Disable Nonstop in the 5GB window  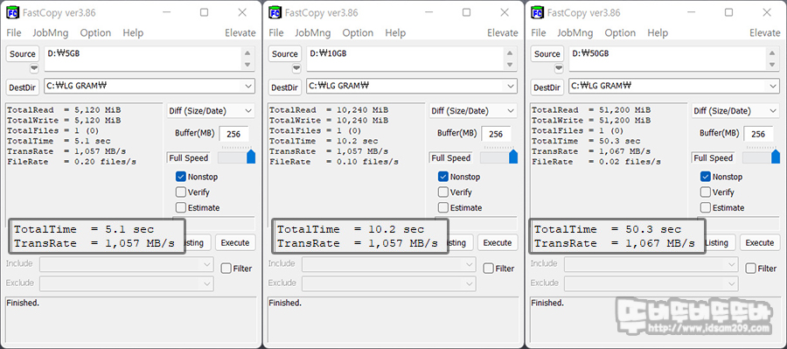(181, 177)
